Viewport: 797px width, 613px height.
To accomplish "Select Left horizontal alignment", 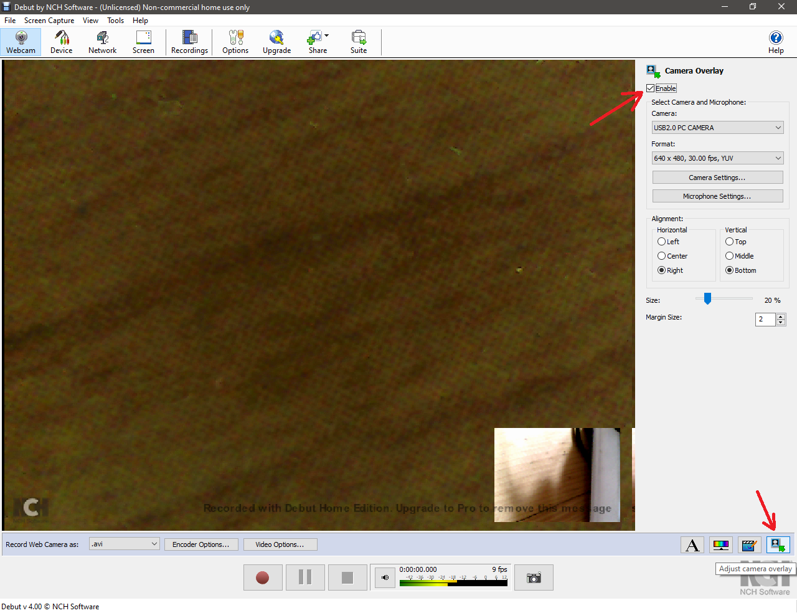I will tap(662, 242).
